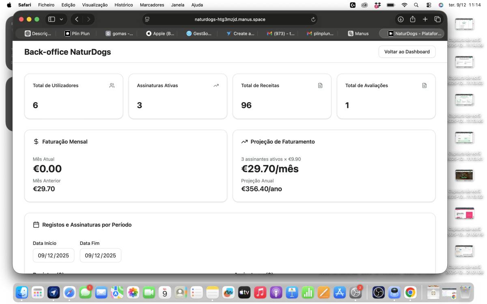
Task: Open the Ficheiro menu
Action: [x=46, y=5]
